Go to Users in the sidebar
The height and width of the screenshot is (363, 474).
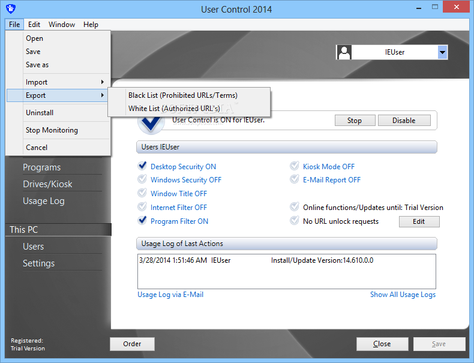pyautogui.click(x=33, y=247)
